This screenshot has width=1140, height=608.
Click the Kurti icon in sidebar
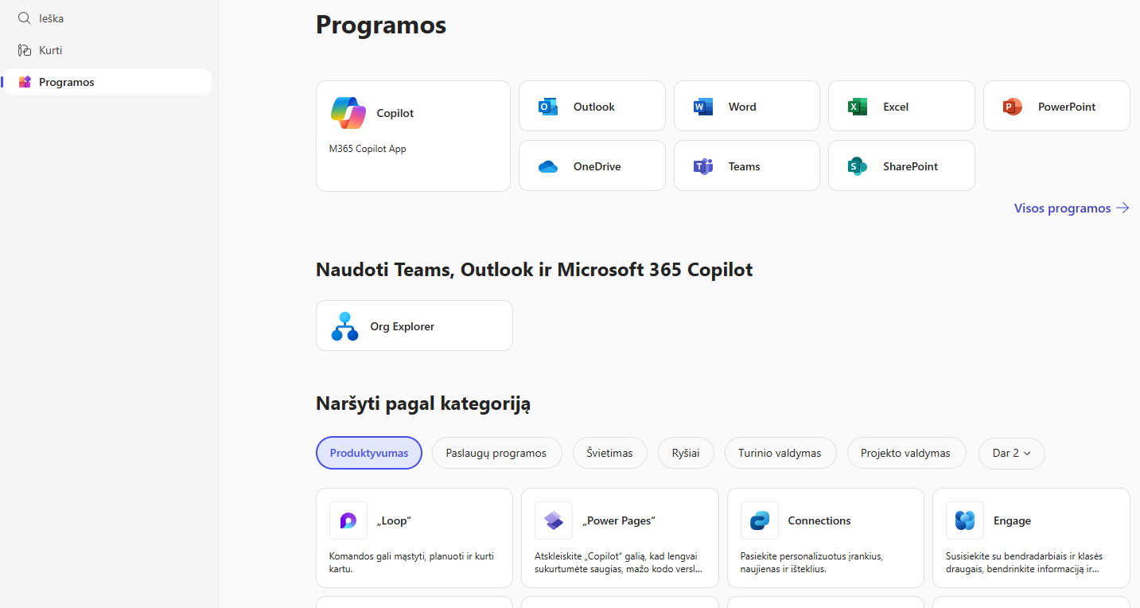[25, 50]
